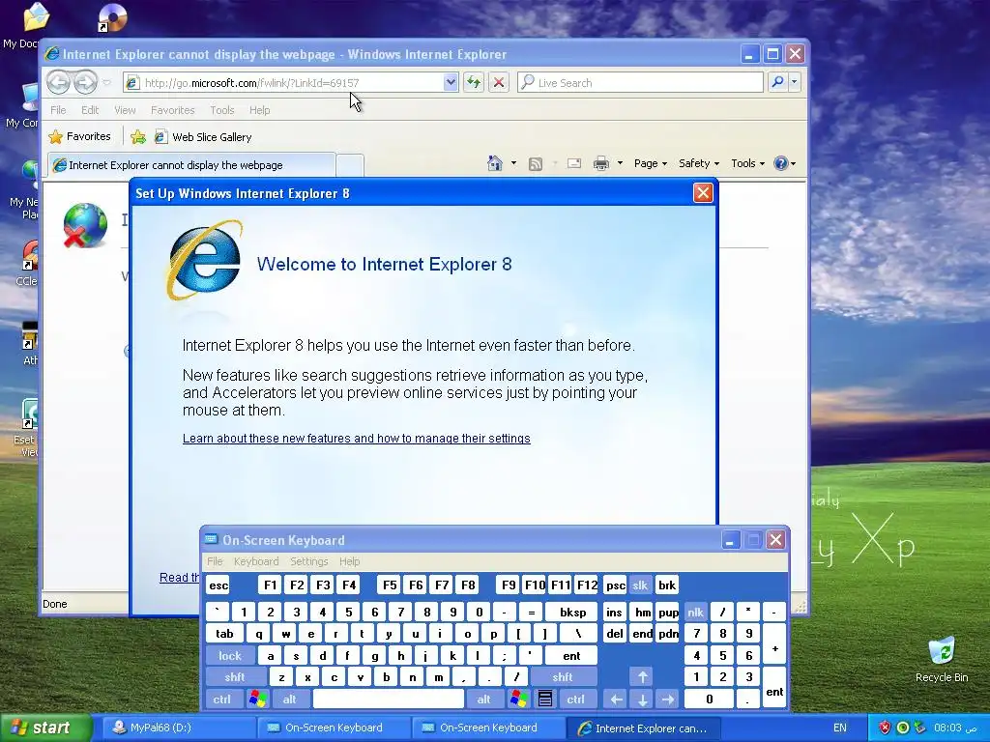Click the left Windows logo key

pos(257,699)
